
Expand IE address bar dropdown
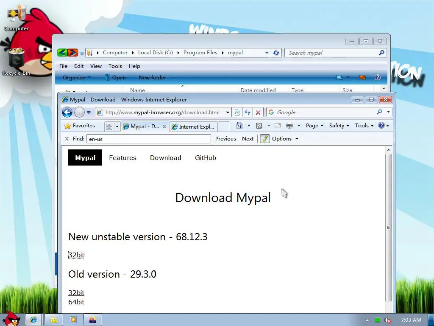pos(228,112)
